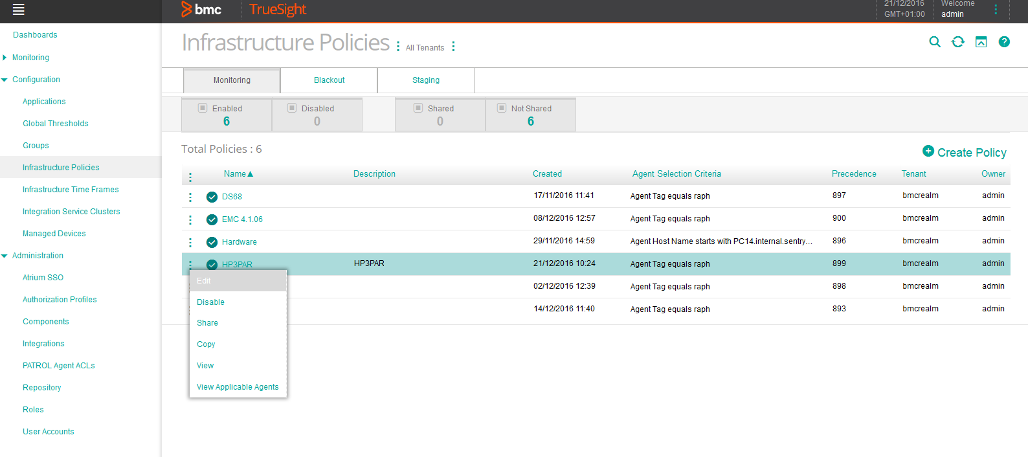The width and height of the screenshot is (1028, 457).
Task: Open the hamburger navigation menu
Action: click(x=19, y=10)
